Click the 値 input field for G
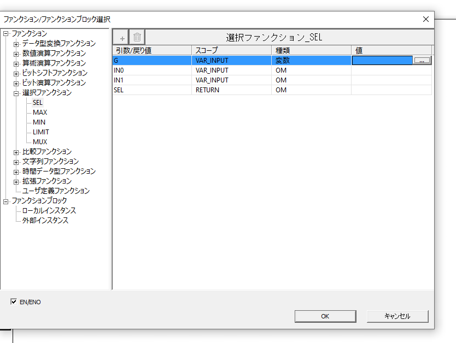Viewport: 456px width, 343px height. tap(382, 61)
